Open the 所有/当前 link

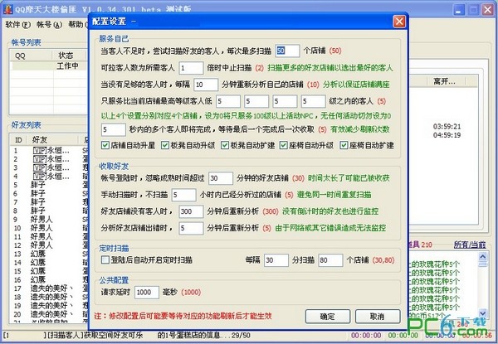click(470, 245)
